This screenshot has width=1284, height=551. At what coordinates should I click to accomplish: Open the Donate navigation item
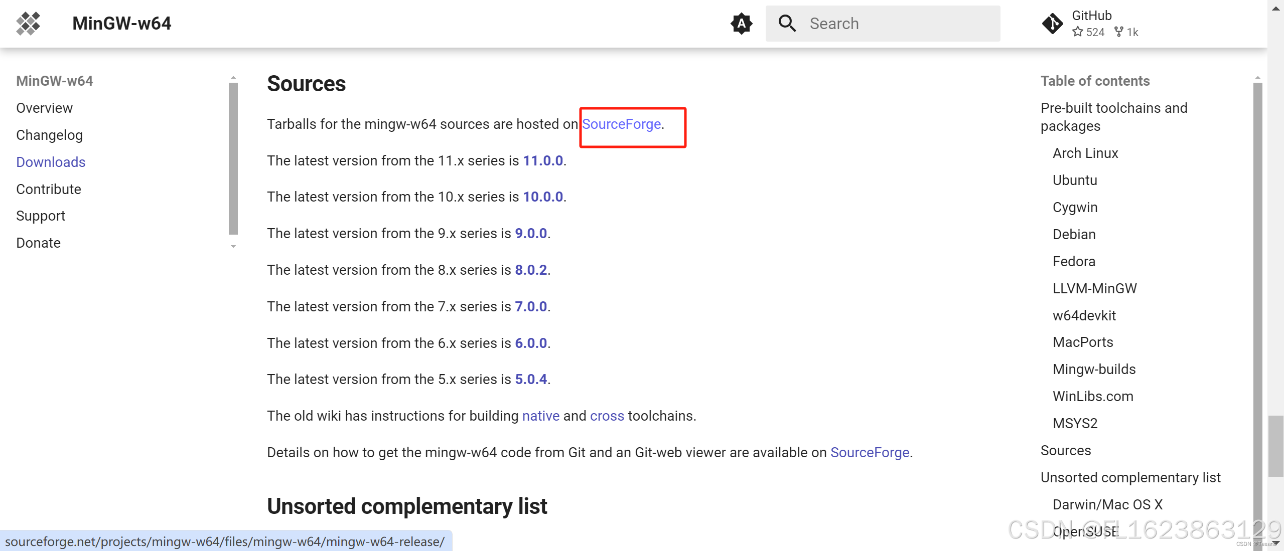pos(38,243)
